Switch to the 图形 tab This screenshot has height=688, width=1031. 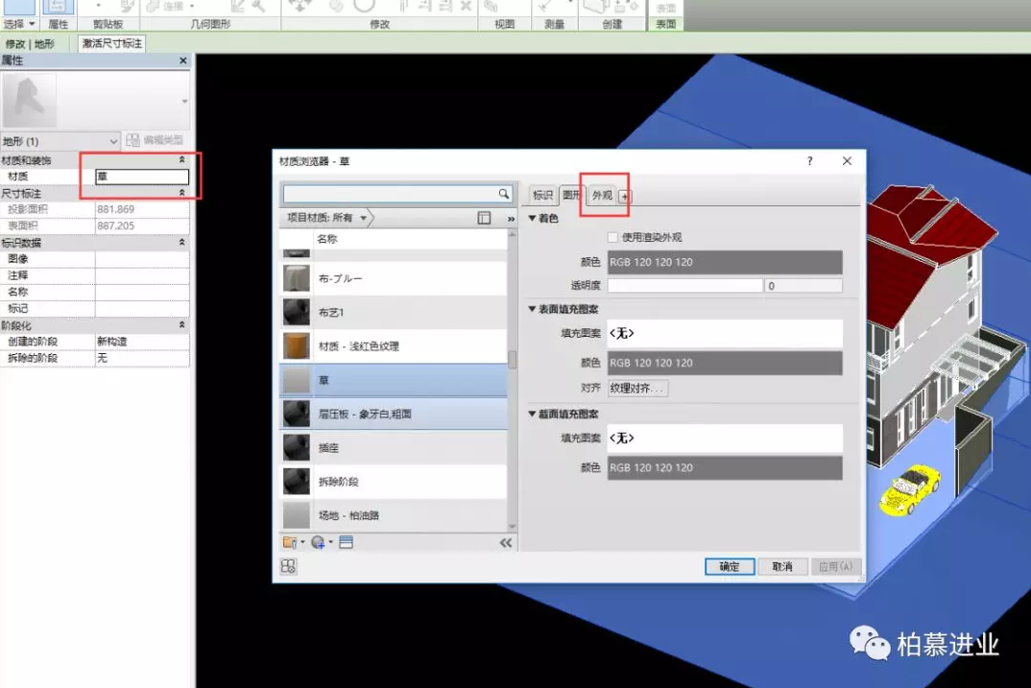pyautogui.click(x=571, y=195)
